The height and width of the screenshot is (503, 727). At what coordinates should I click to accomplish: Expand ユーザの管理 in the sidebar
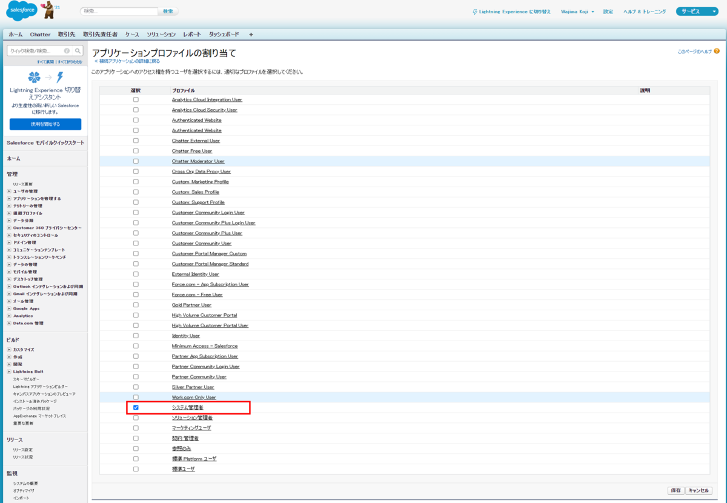[x=9, y=192]
